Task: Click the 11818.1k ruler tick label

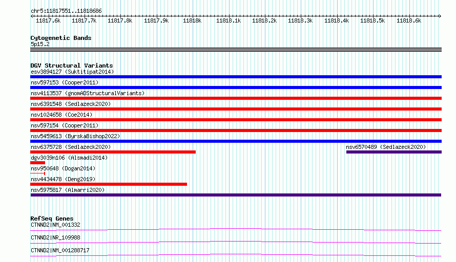Action: click(x=229, y=21)
